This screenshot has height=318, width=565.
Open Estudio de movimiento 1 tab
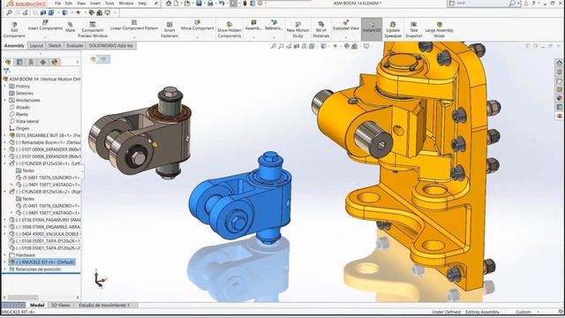(104, 305)
